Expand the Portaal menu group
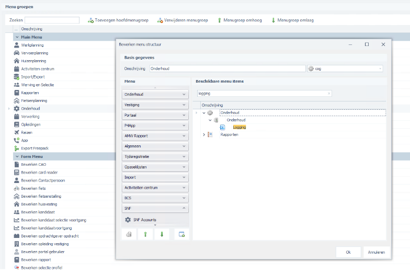Screen dimensions: 410x273 coord(184,115)
